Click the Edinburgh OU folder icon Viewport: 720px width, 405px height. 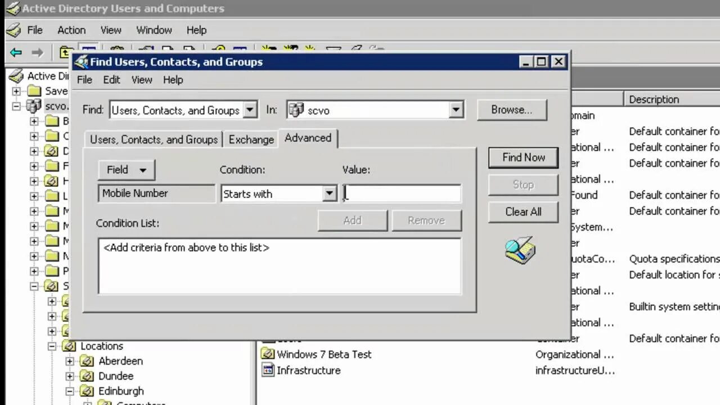87,391
